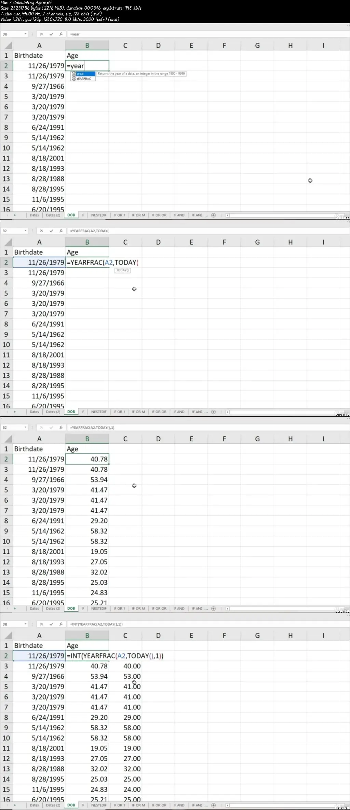Switch to Dates (2) tab in =year frame
350x810 pixels.
[53, 215]
